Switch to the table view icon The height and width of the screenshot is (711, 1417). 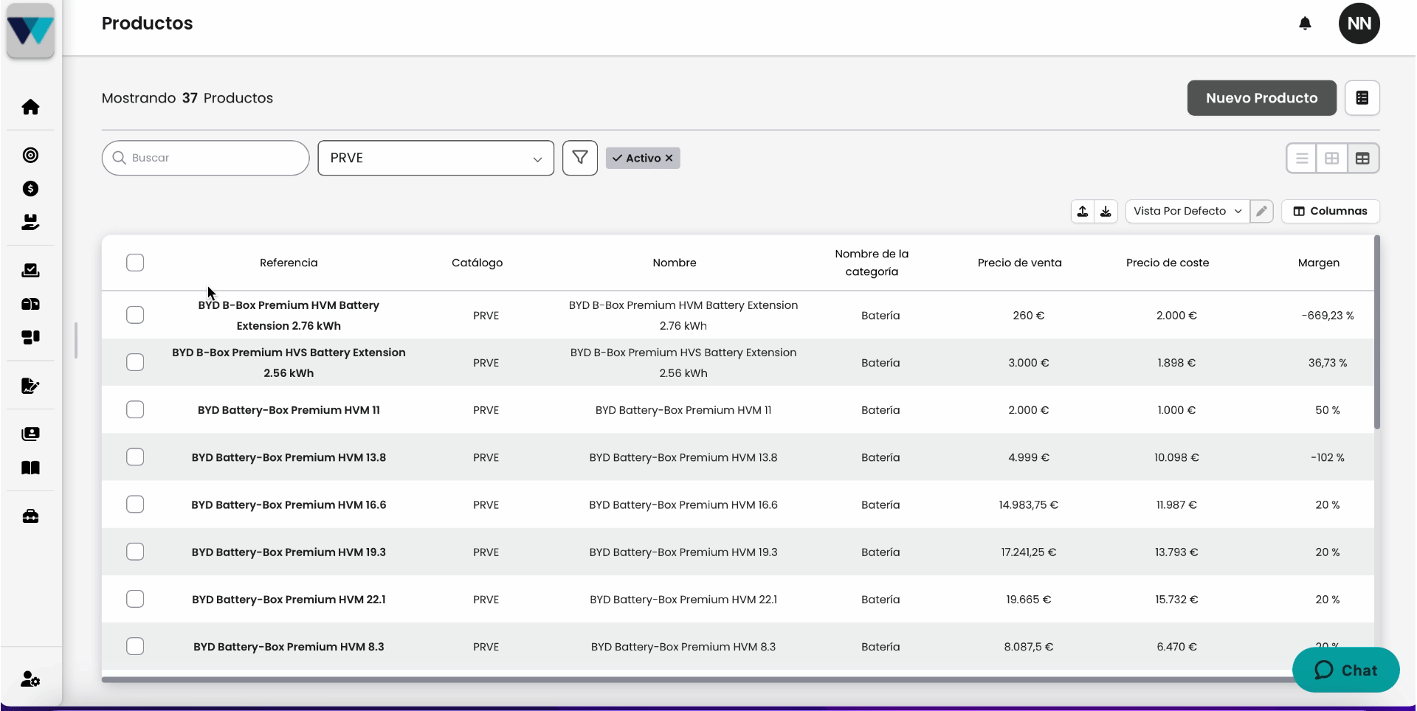(1362, 158)
